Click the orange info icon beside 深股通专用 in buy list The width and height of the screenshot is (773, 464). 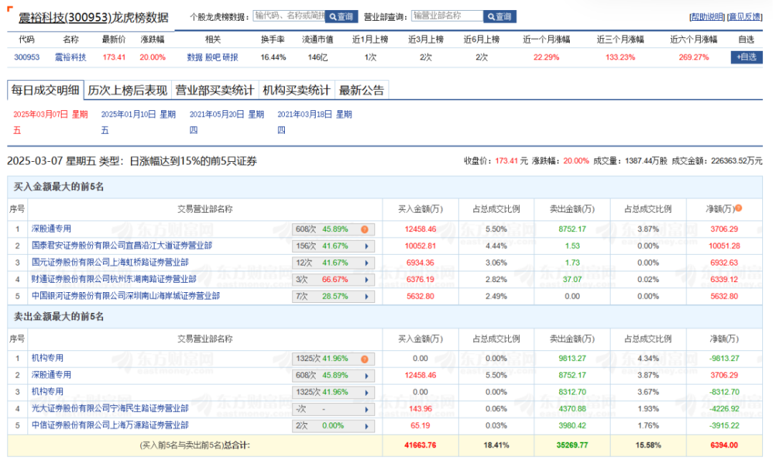pos(364,229)
